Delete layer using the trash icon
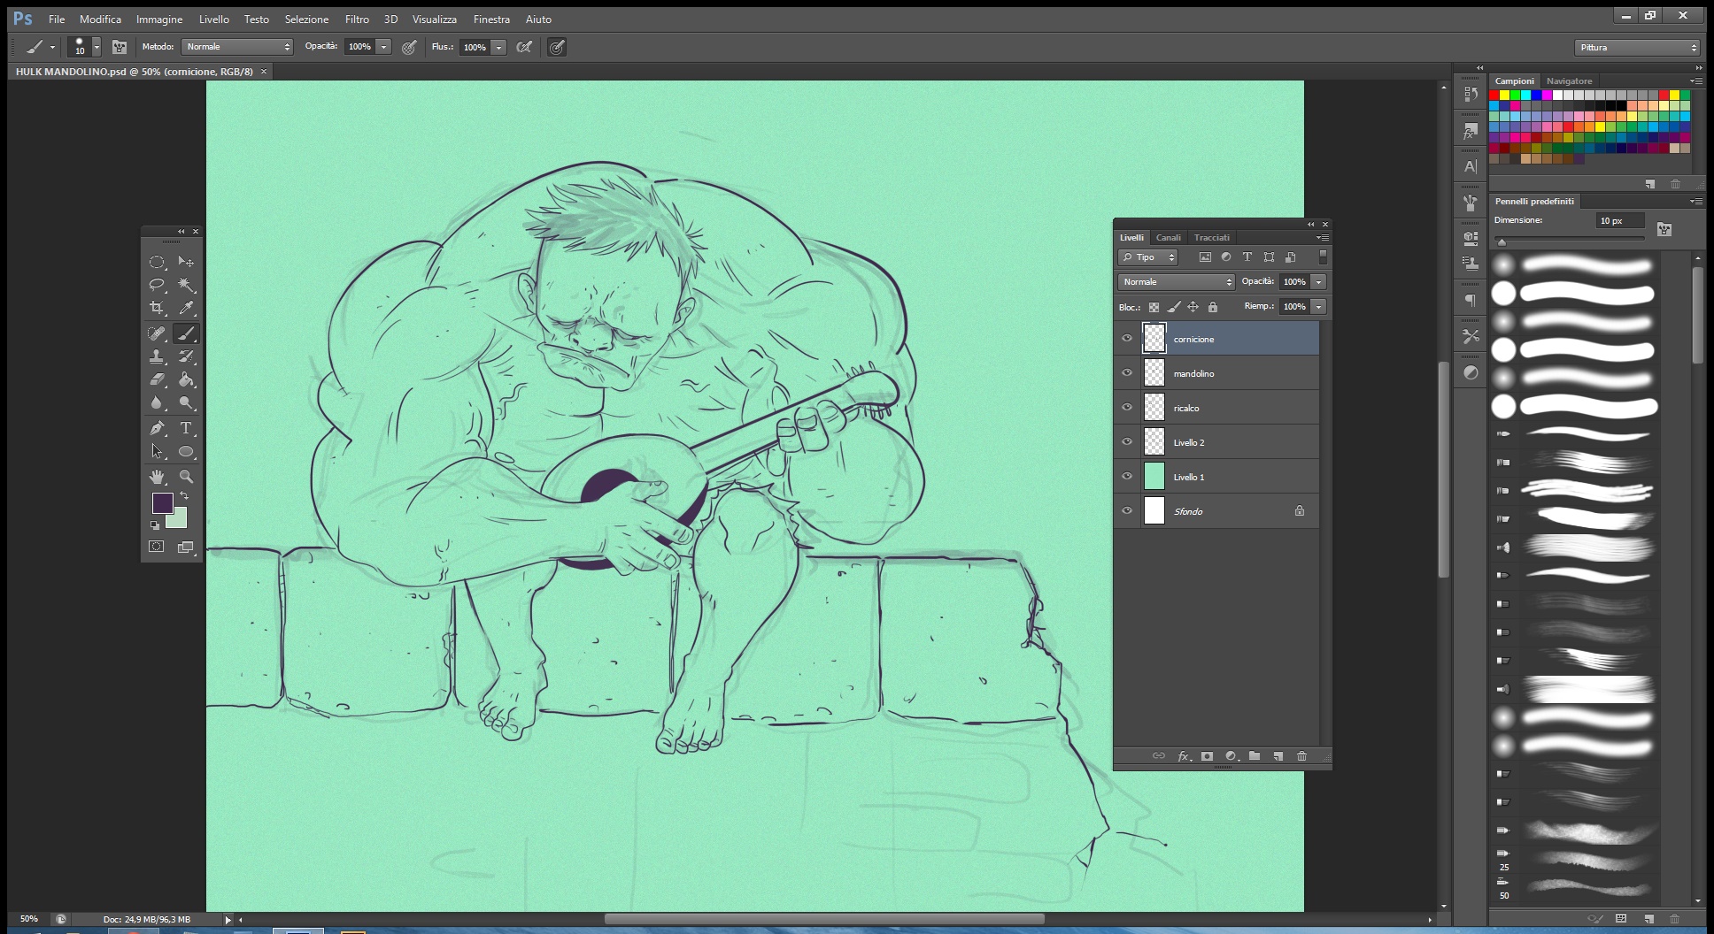Viewport: 1714px width, 934px height. click(1301, 756)
